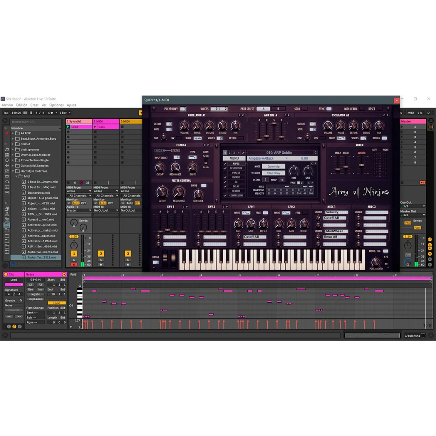The image size is (436, 436).
Task: Open the Opciones menu
Action: pyautogui.click(x=57, y=105)
